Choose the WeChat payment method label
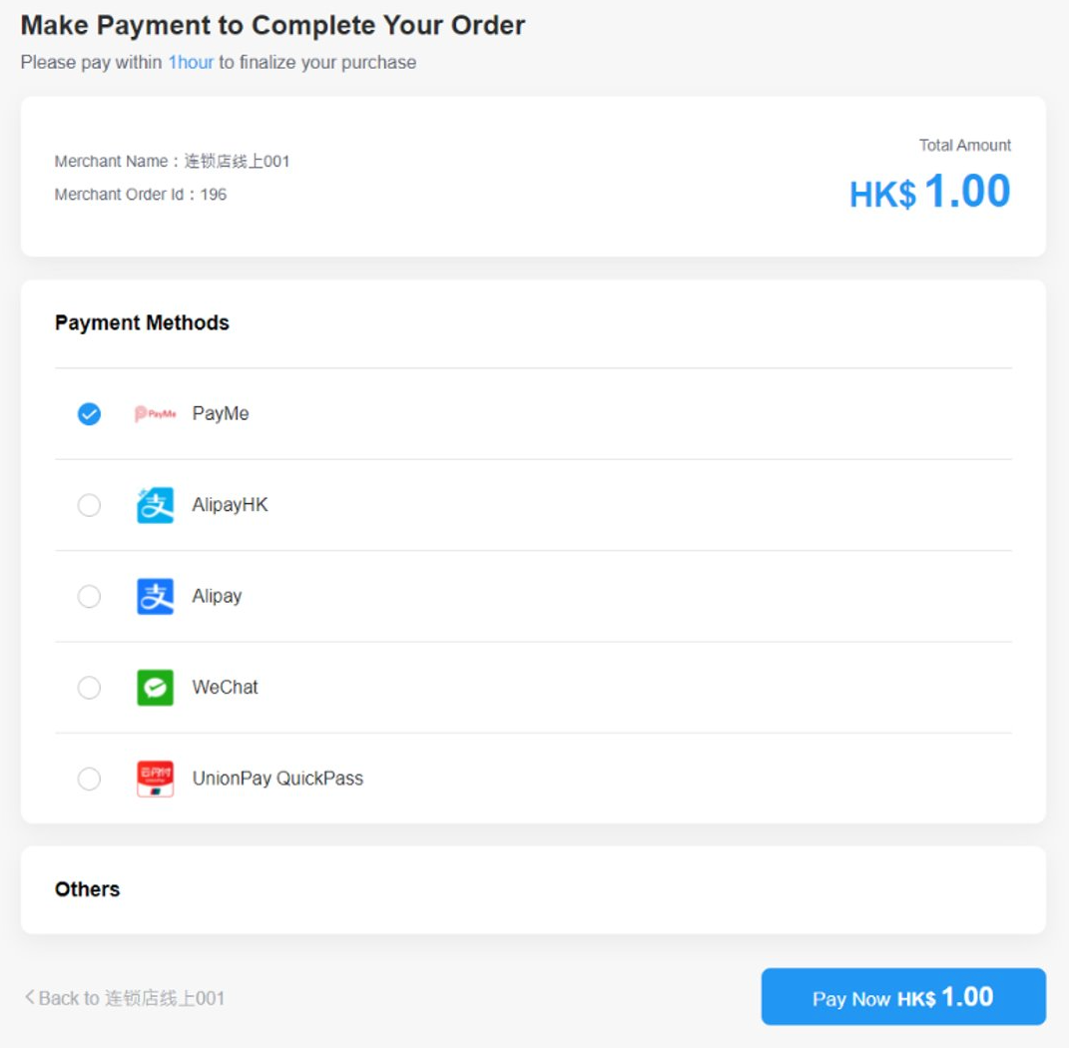The width and height of the screenshot is (1076, 1050). (x=225, y=688)
